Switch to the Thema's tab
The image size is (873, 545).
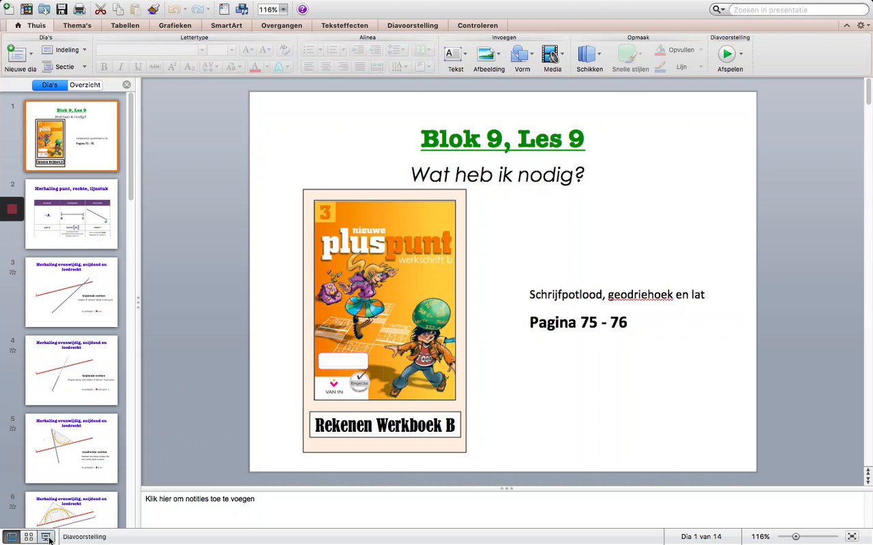[x=77, y=25]
